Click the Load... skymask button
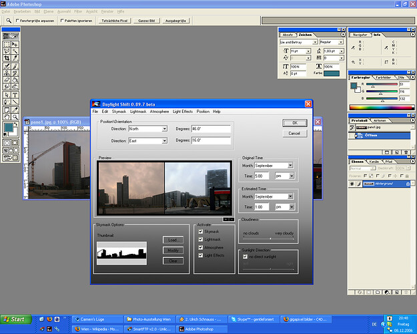This screenshot has width=417, height=334. [x=173, y=240]
